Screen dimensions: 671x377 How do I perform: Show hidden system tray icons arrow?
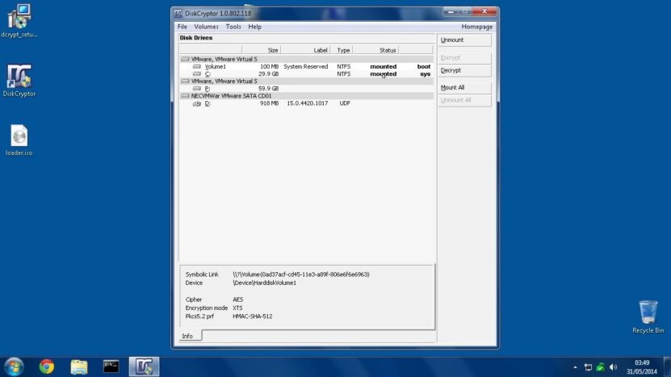(575, 367)
